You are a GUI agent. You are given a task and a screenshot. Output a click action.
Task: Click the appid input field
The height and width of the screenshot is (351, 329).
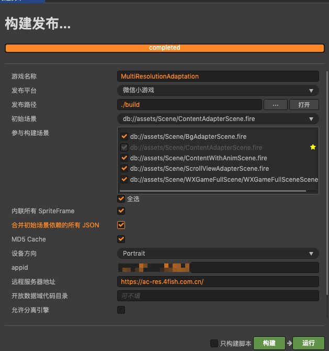point(218,268)
